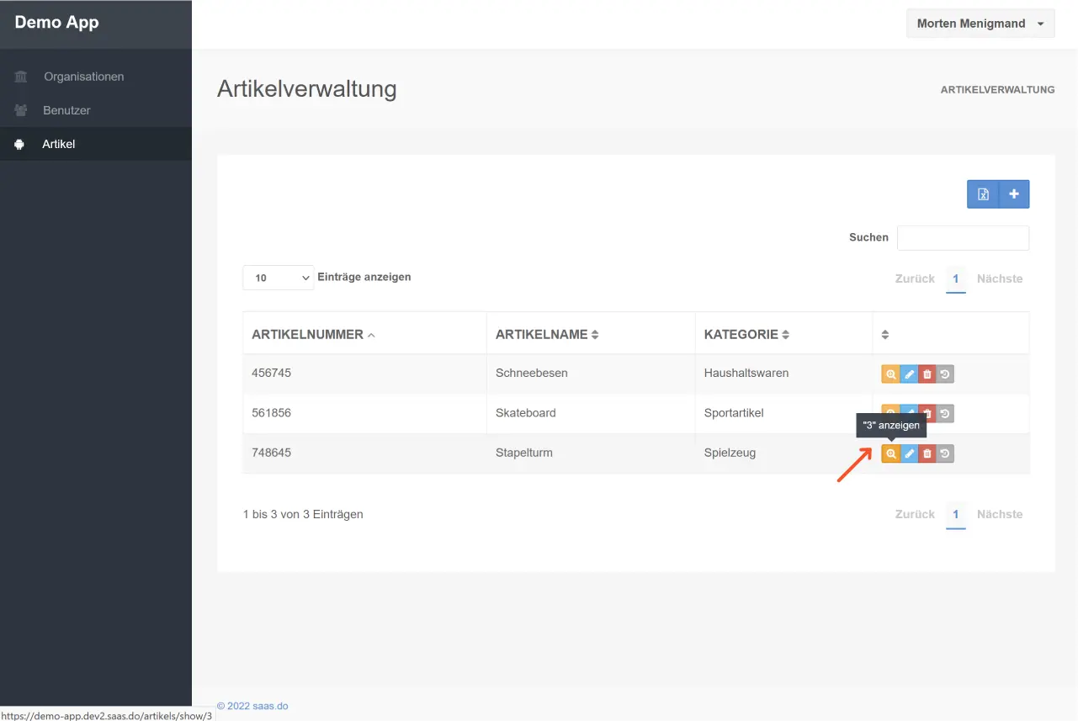Edit the Schneebesen article with pencil icon
1078x721 pixels.
click(909, 374)
